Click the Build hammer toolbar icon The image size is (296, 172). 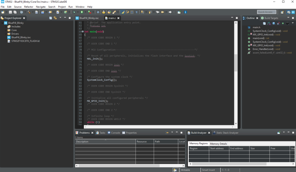(x=29, y=12)
